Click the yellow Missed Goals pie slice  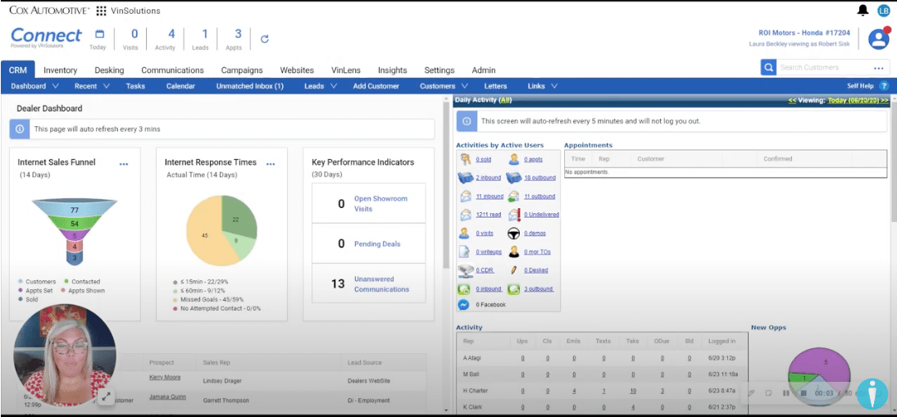(203, 234)
